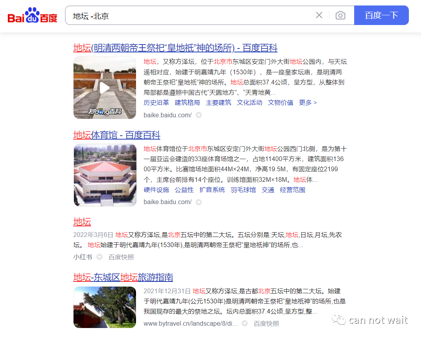Open the standalone 地坛 result title from 小红书
Viewport: 421px width, 337px height.
82,222
